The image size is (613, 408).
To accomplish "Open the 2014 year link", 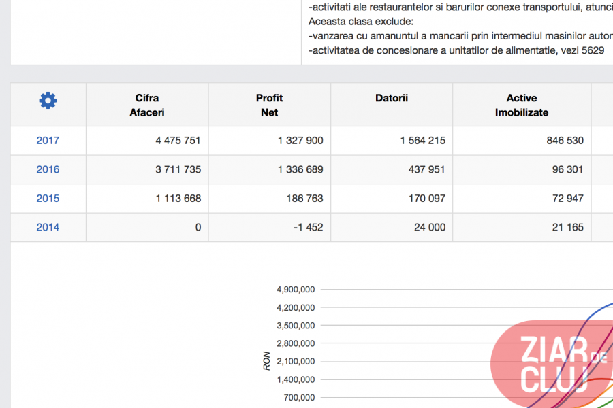I will click(x=48, y=227).
